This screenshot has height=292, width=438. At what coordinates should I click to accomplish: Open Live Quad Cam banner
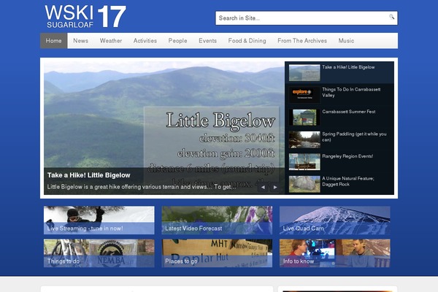(x=334, y=220)
